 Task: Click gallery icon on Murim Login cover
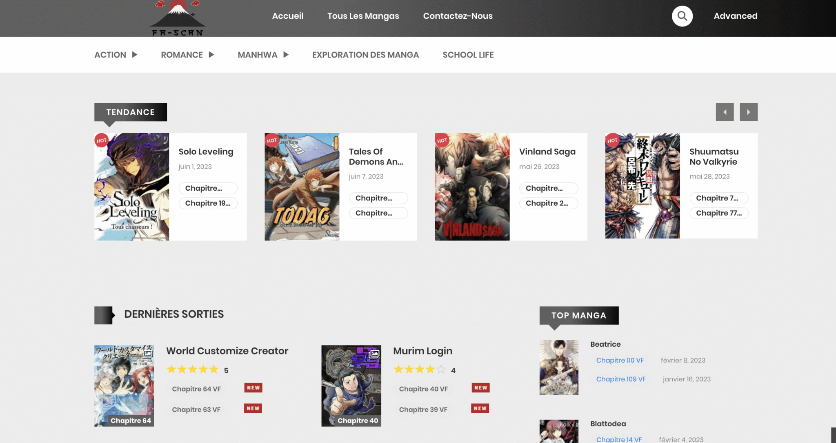pyautogui.click(x=374, y=354)
